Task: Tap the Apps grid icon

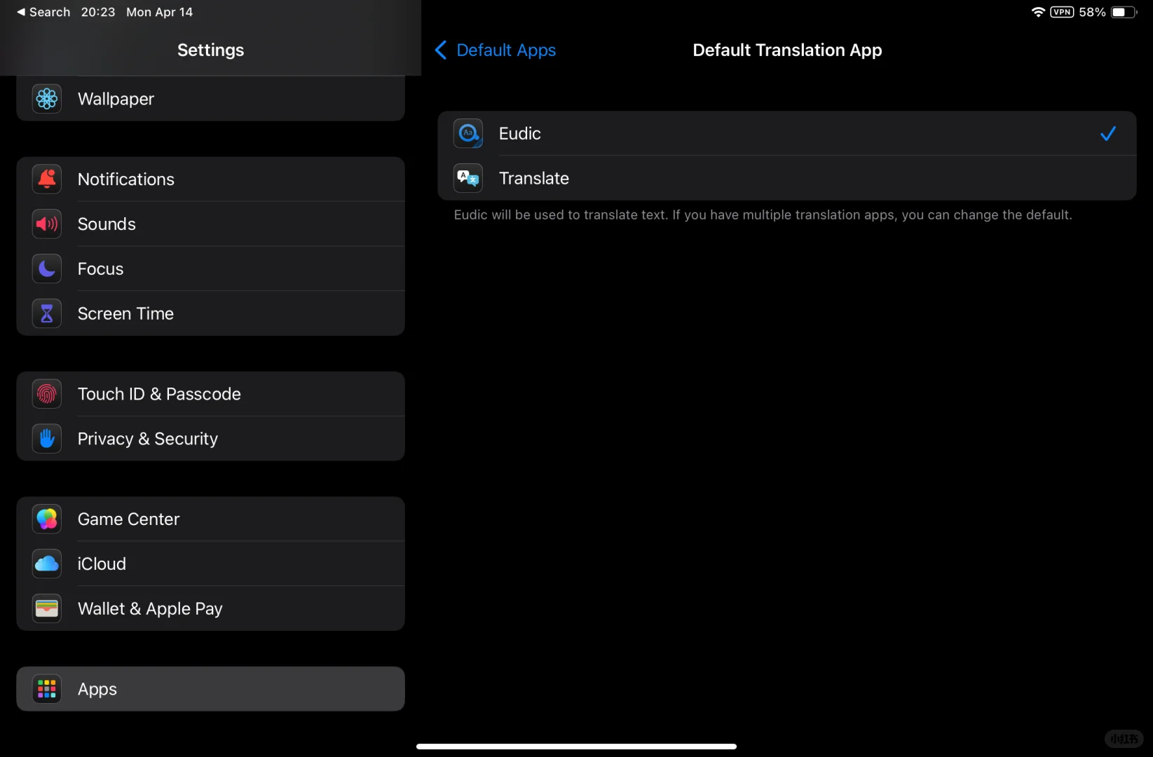Action: [x=47, y=689]
